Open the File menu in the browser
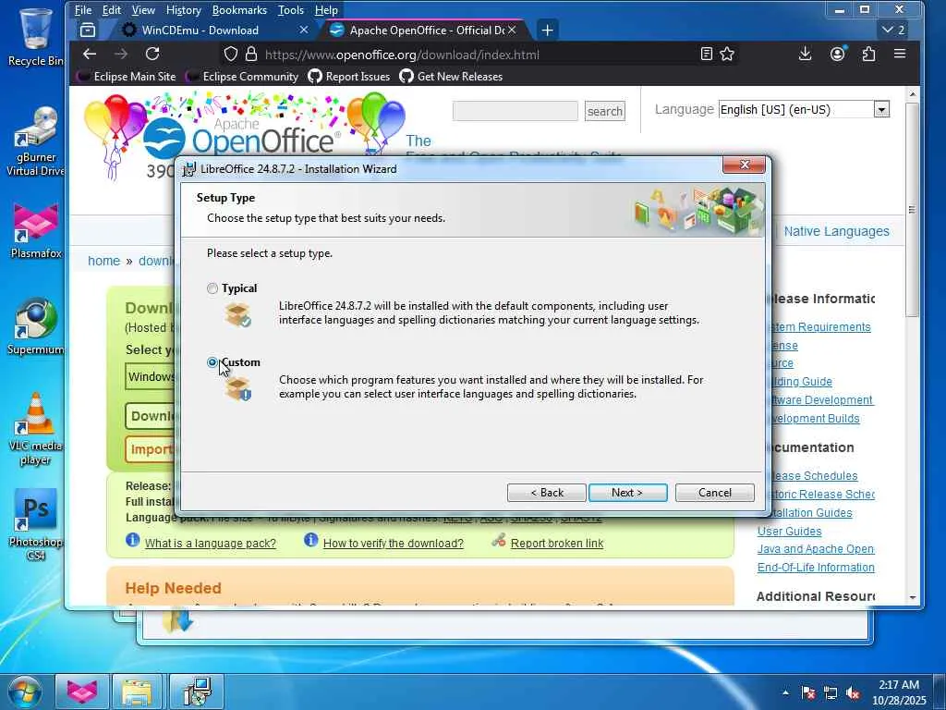Image resolution: width=946 pixels, height=710 pixels. click(82, 10)
